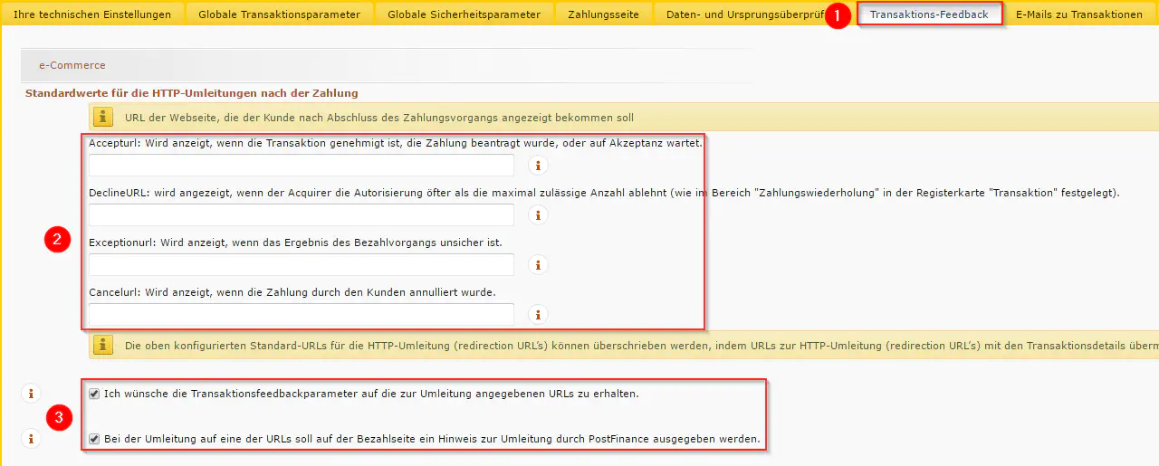Uncheck the Transaktionsfeedbackparameter auf URLs checkbox

[x=94, y=394]
